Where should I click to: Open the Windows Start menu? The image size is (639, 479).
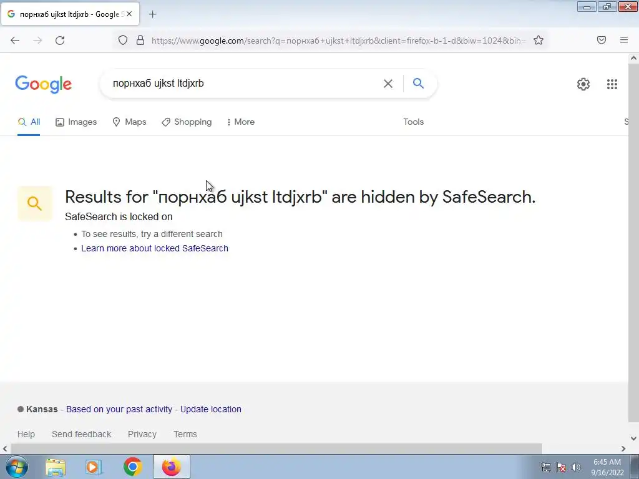click(x=17, y=467)
